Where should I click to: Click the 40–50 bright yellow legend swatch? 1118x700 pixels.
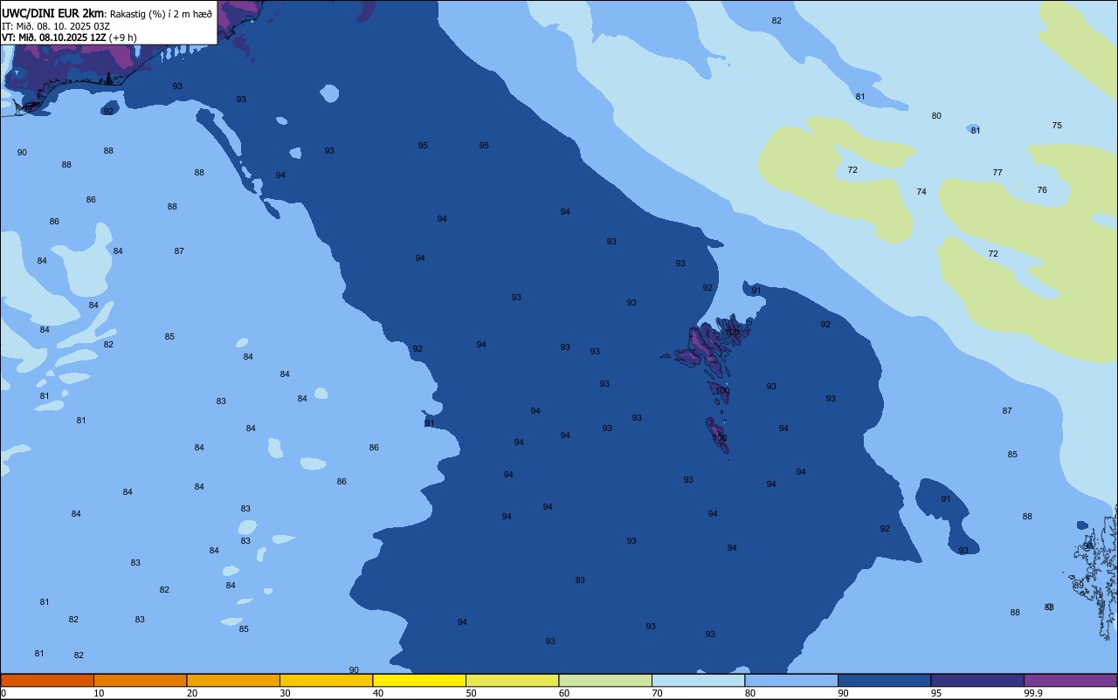pyautogui.click(x=419, y=680)
